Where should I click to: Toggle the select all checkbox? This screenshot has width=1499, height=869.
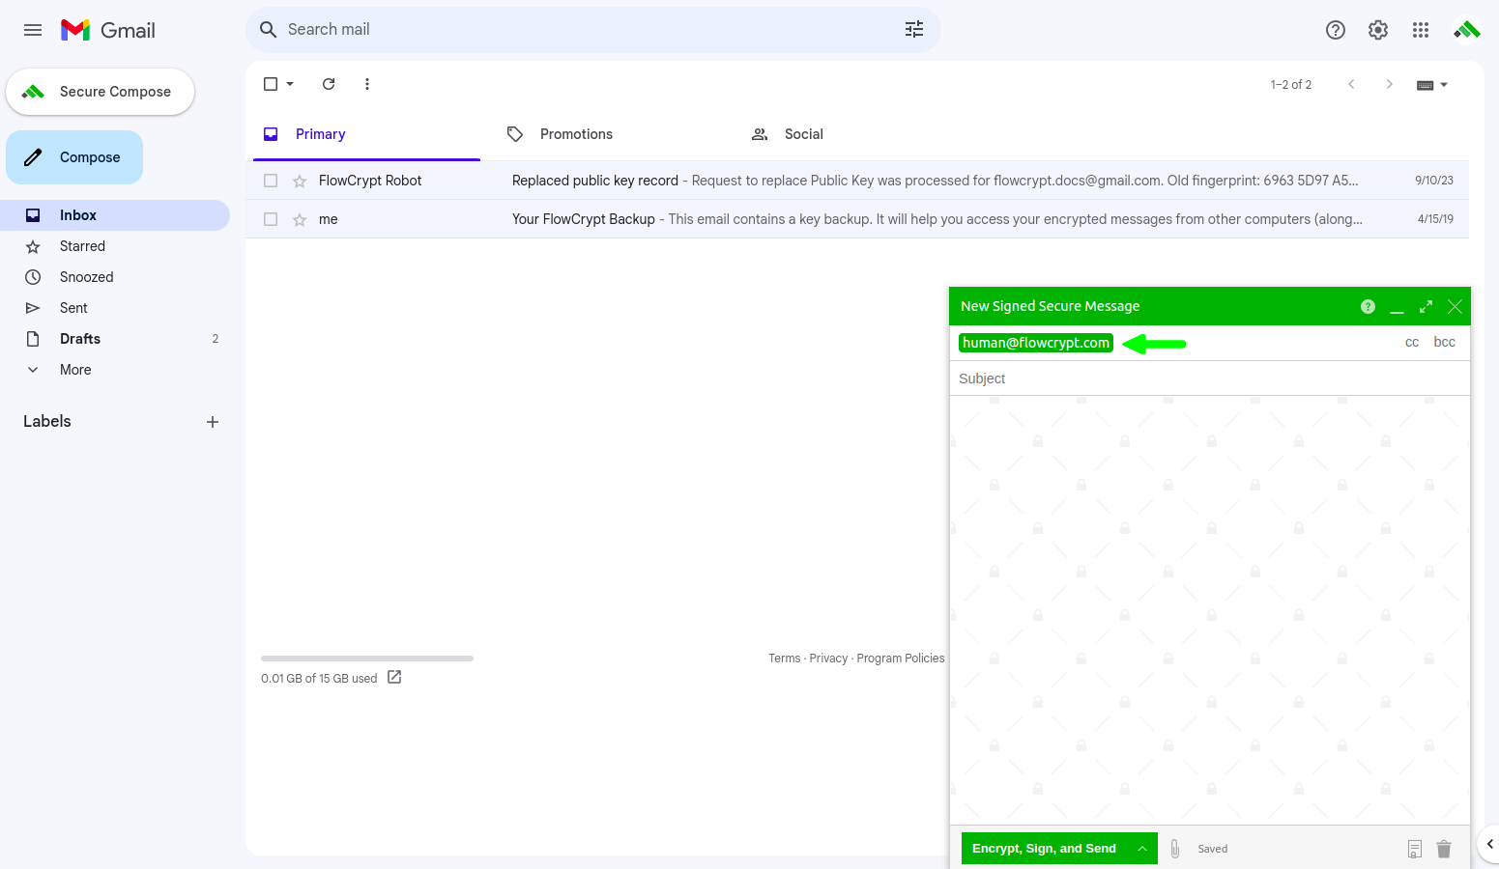[x=271, y=84]
